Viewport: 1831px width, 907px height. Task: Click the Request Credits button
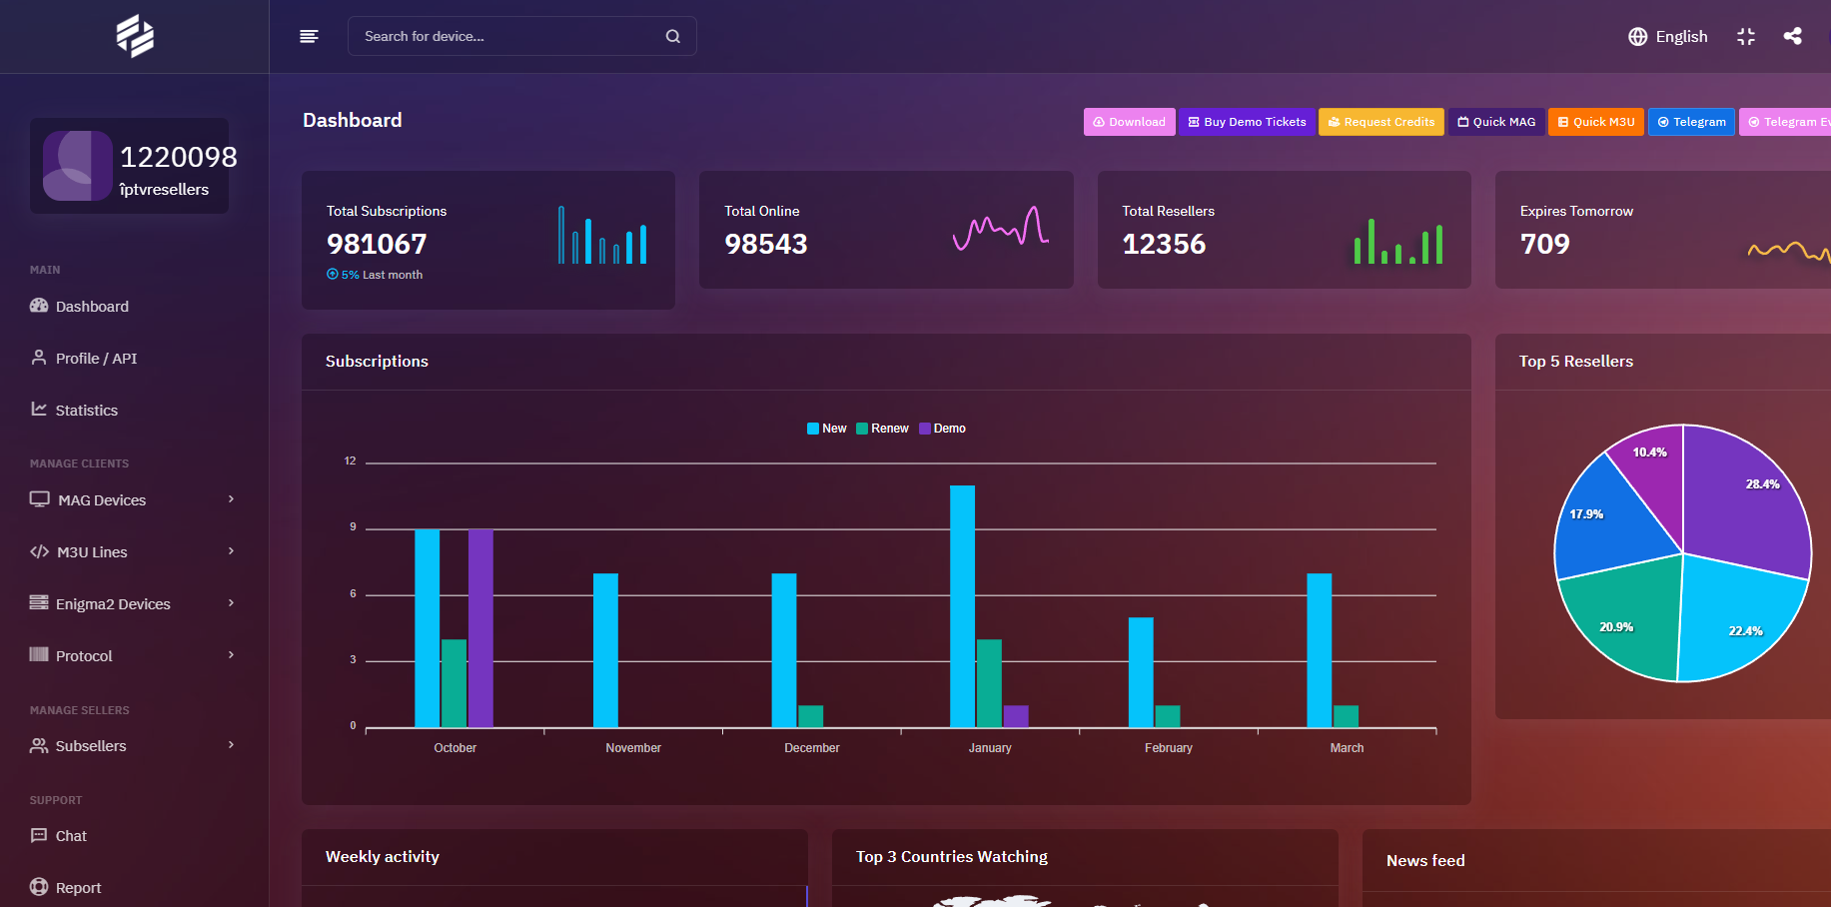pyautogui.click(x=1380, y=122)
